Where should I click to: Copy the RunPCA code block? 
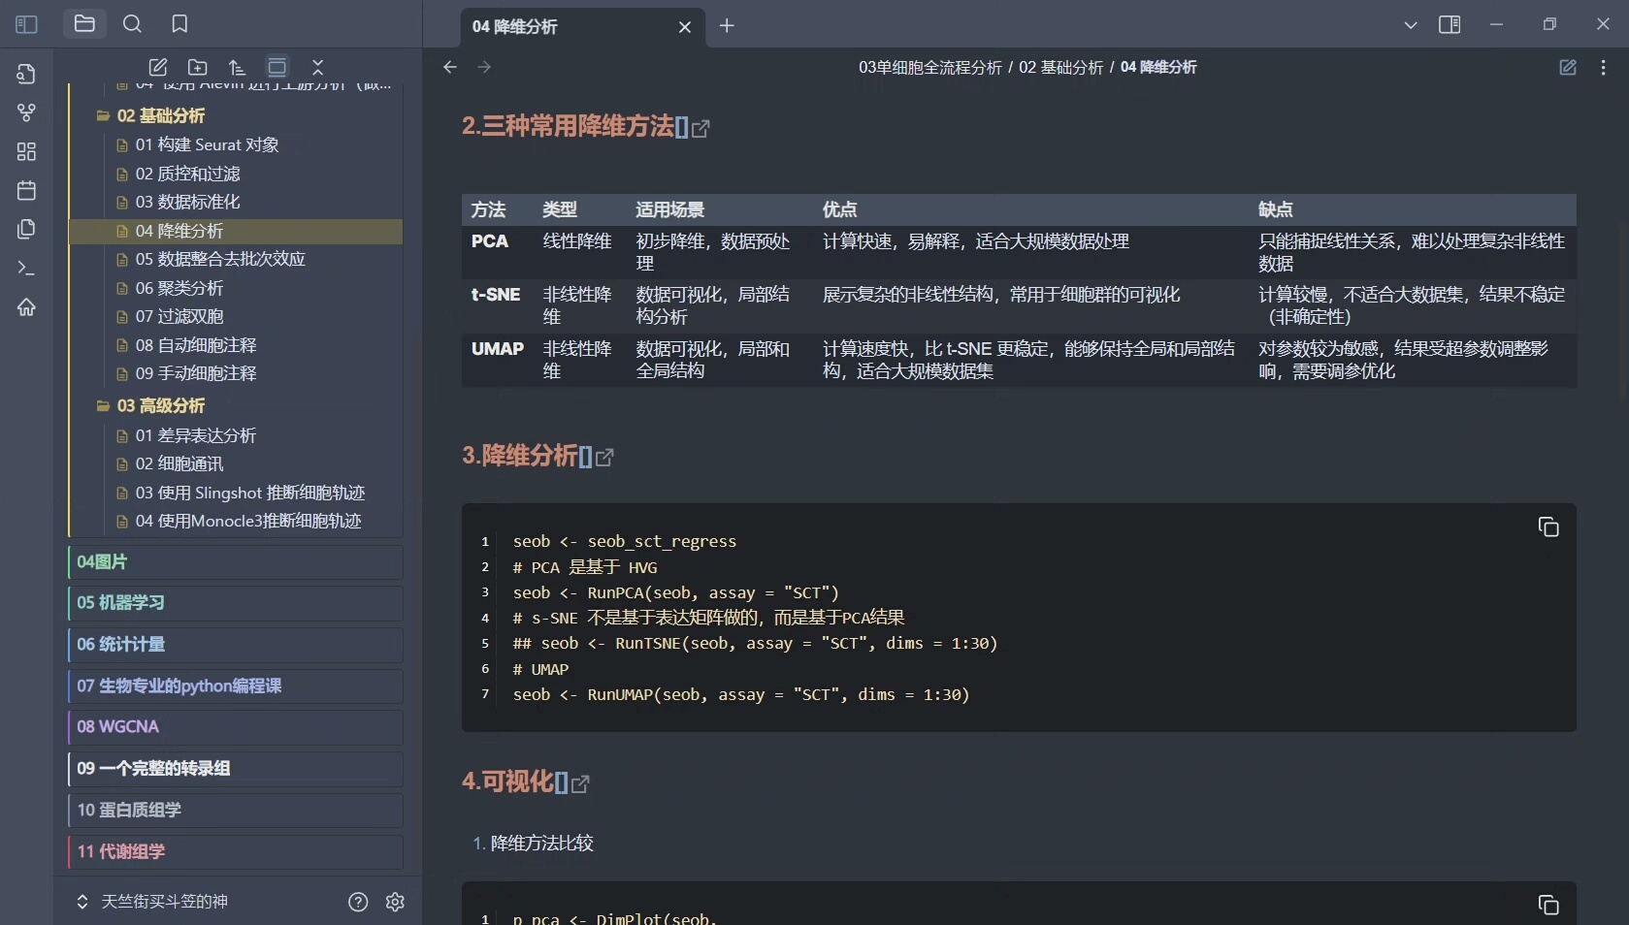coord(1548,526)
